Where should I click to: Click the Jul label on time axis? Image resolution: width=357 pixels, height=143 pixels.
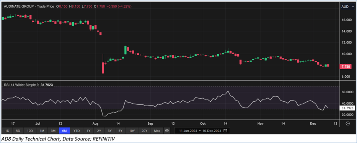pos(38,123)
